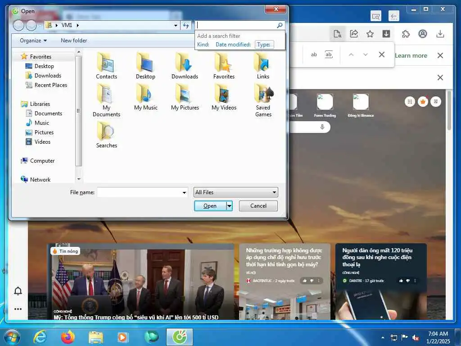Click the bookmark star icon in browser

[x=370, y=34]
